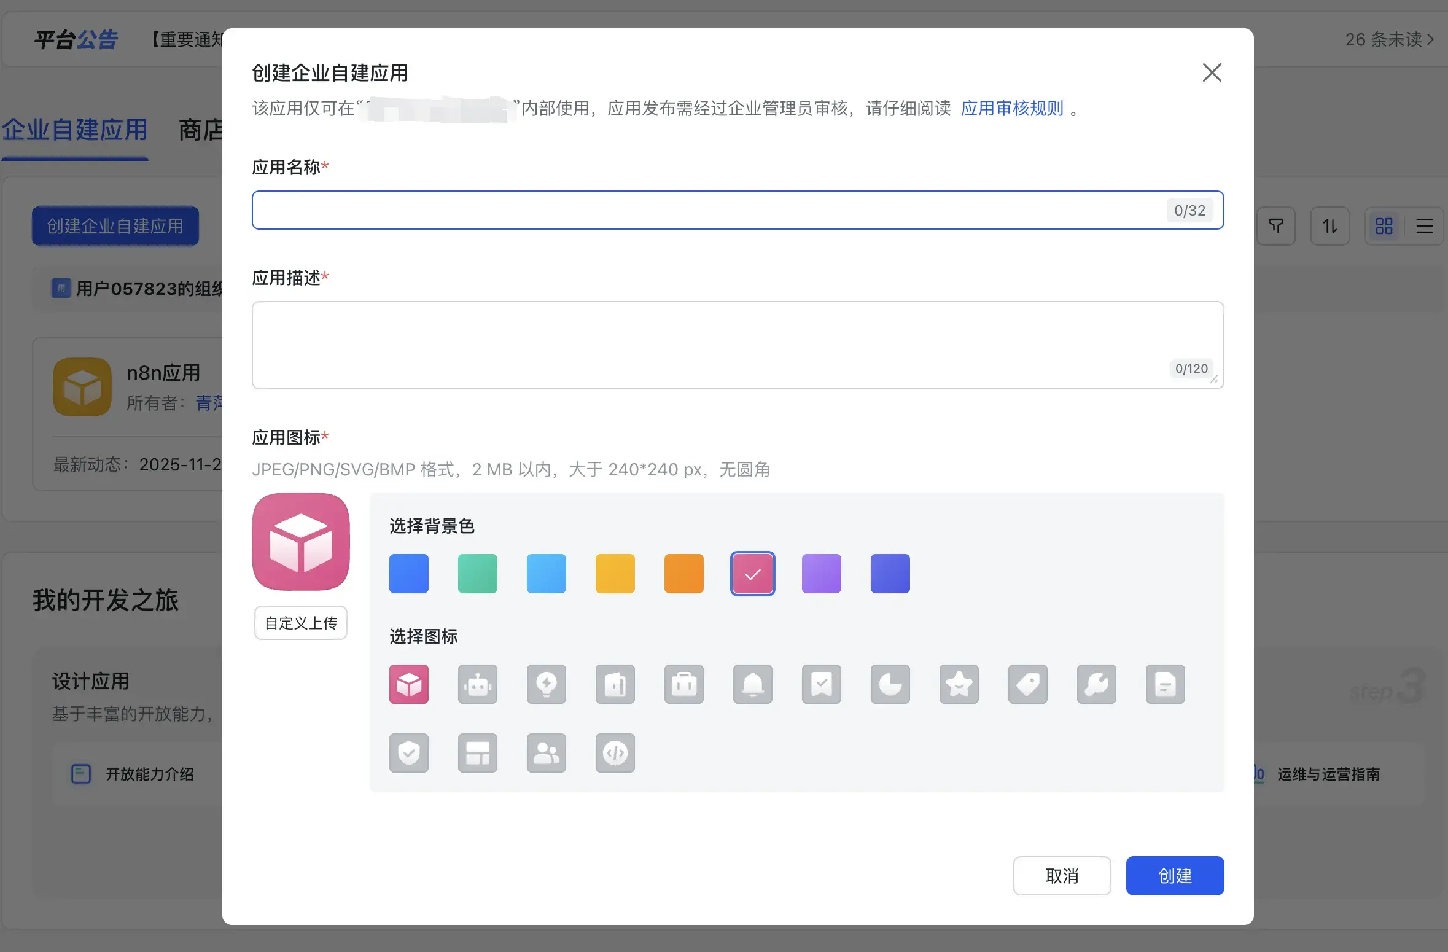
Task: Choose the green background color swatch
Action: click(x=477, y=574)
